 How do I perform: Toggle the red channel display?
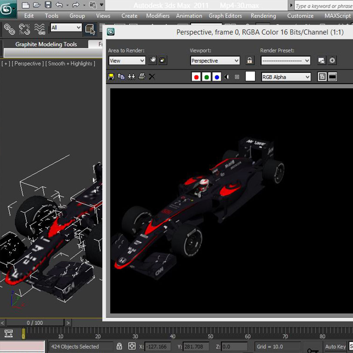196,77
